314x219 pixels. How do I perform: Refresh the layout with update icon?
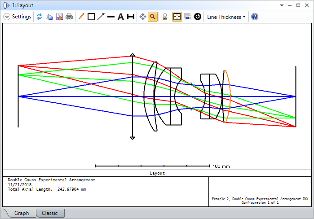click(40, 17)
